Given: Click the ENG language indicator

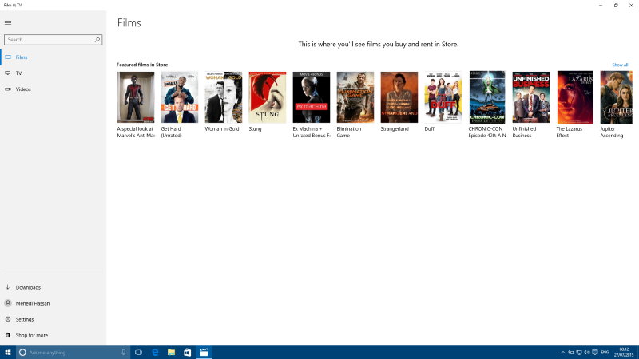Looking at the screenshot, I should [x=605, y=353].
